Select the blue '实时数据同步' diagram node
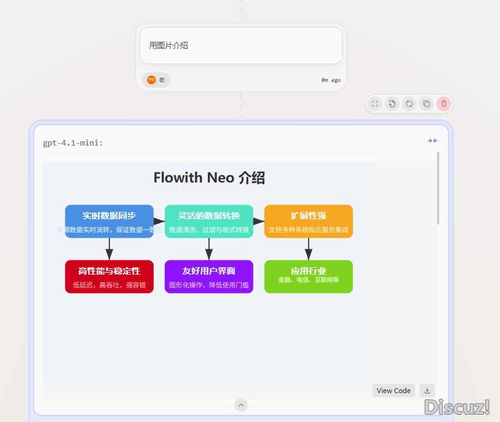 (x=109, y=221)
